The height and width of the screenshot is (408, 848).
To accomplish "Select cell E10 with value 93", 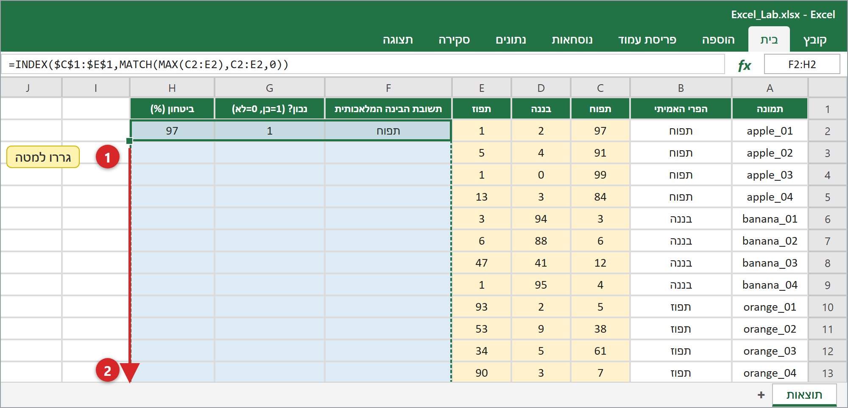I will tap(482, 307).
